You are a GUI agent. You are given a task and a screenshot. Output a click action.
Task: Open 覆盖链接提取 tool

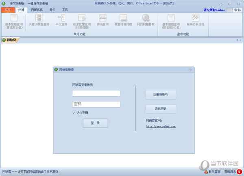pyautogui.click(x=123, y=20)
